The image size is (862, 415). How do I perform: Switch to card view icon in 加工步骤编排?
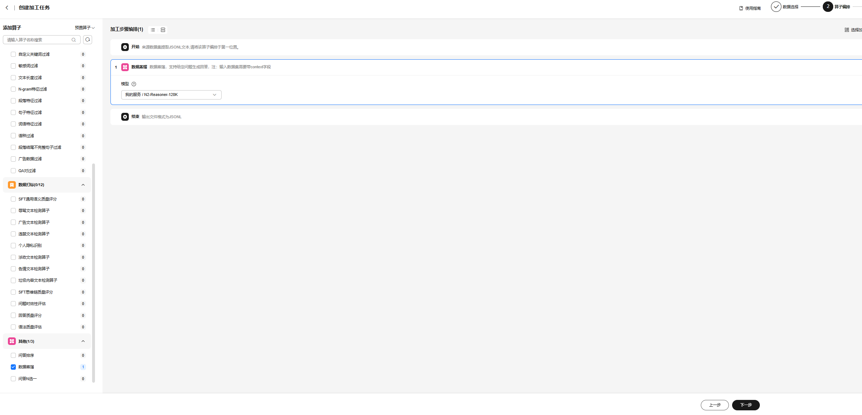coord(163,30)
